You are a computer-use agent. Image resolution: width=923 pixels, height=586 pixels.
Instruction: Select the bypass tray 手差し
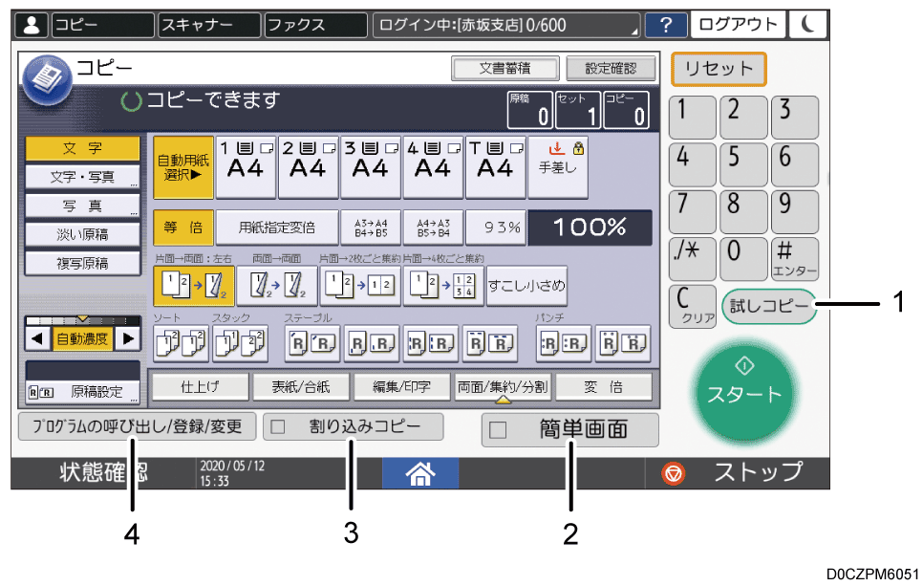(x=558, y=167)
